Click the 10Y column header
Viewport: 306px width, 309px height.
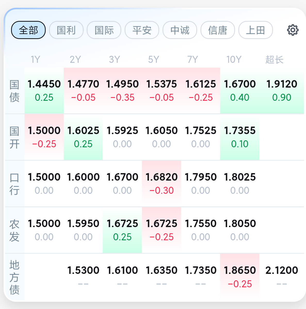234,60
